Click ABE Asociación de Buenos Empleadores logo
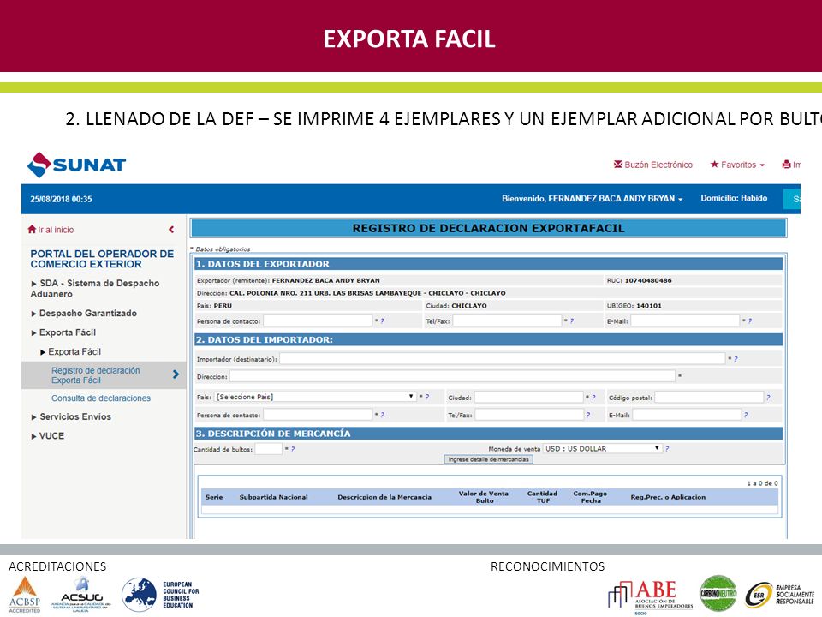The width and height of the screenshot is (822, 617). [651, 597]
